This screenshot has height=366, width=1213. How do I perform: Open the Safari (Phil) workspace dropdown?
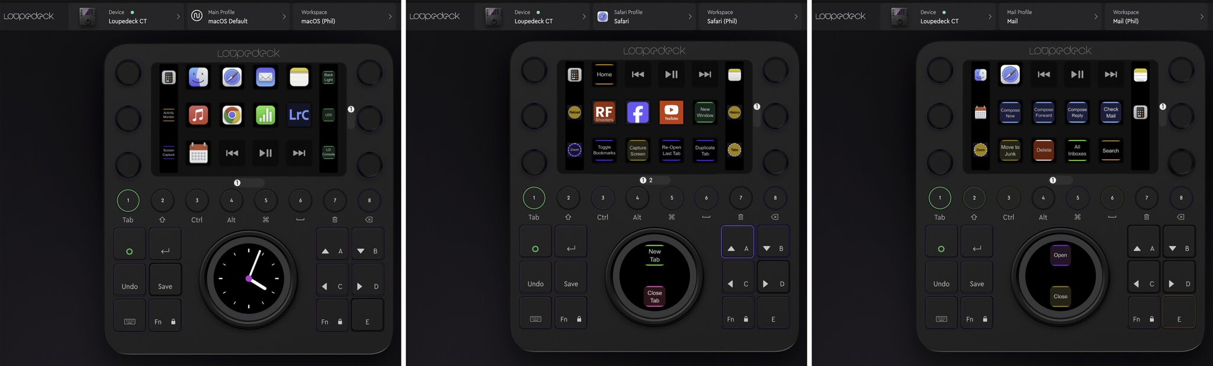point(750,17)
